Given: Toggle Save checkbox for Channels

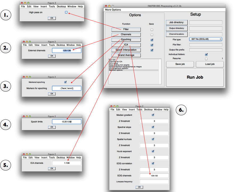Looking at the screenshot, I should (x=152, y=35).
